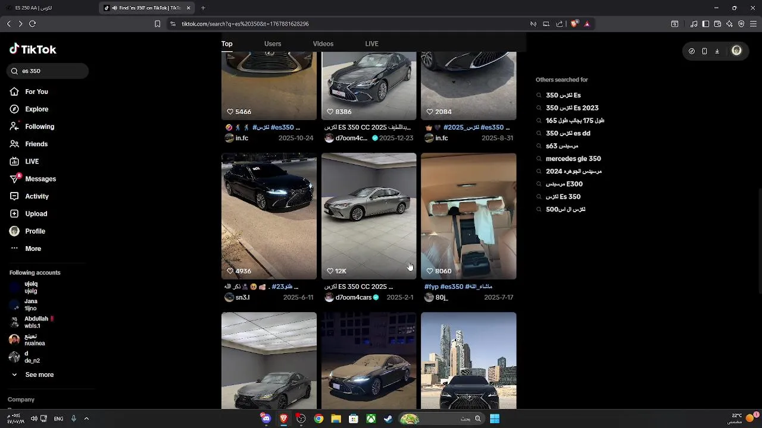Switch to the Users tab

(273, 43)
